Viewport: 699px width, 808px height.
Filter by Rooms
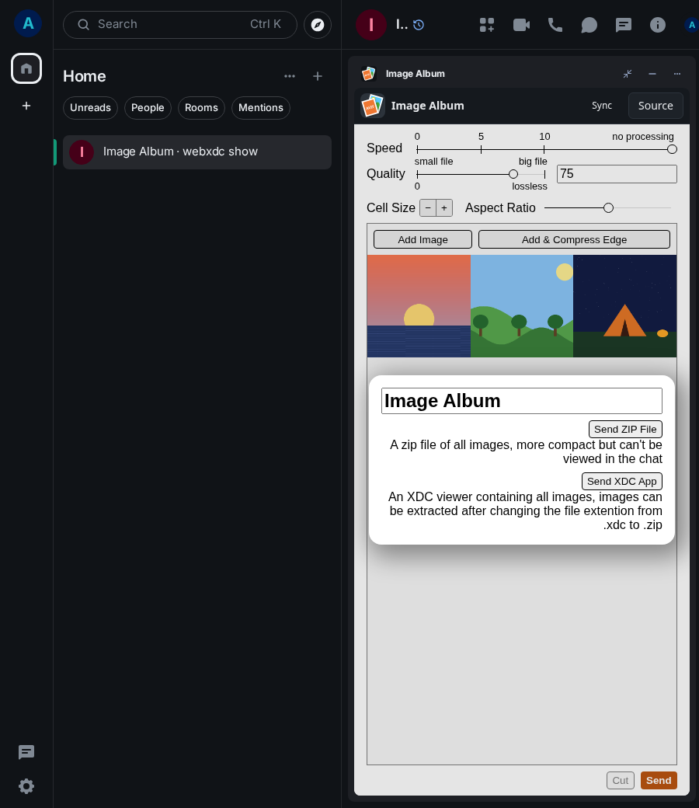pyautogui.click(x=201, y=108)
